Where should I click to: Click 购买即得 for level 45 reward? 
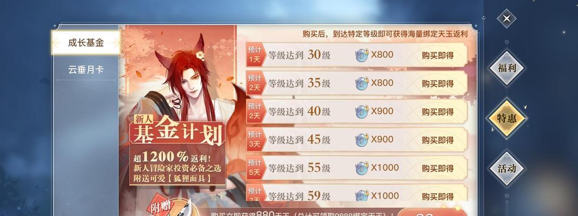point(437,140)
